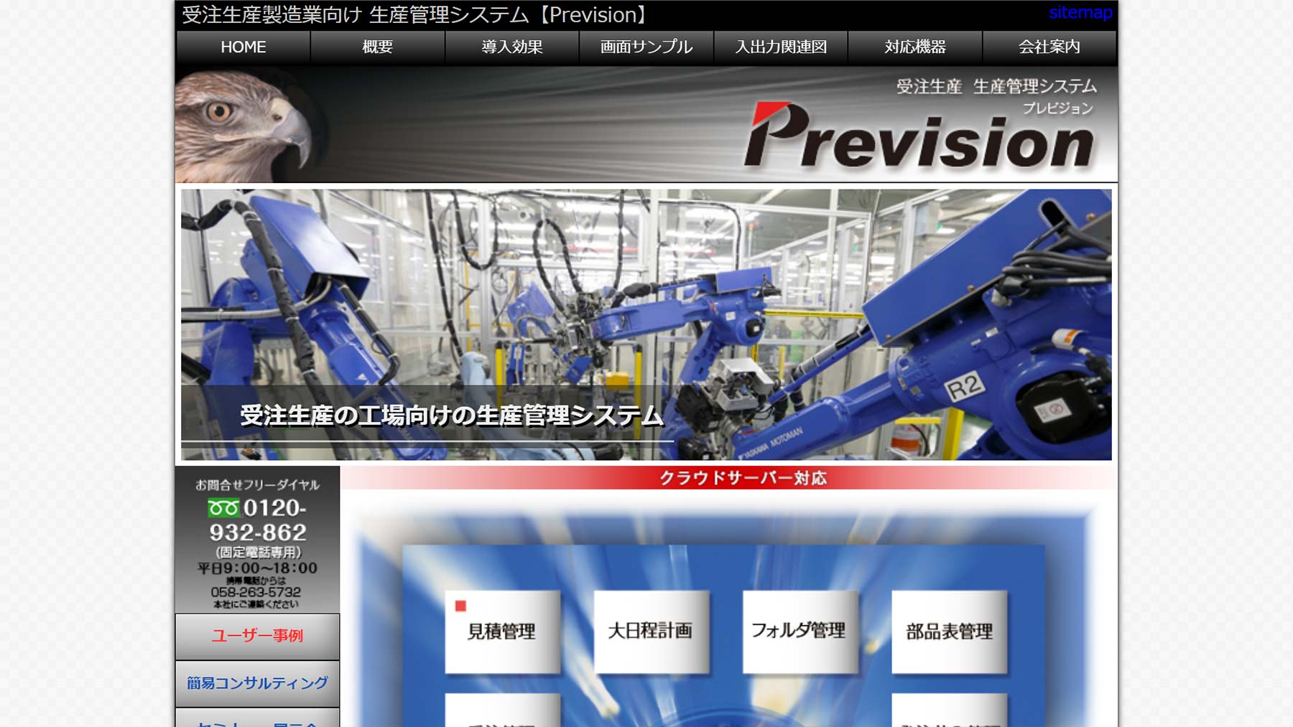Click the sitemap link
This screenshot has height=727, width=1293.
click(1080, 13)
